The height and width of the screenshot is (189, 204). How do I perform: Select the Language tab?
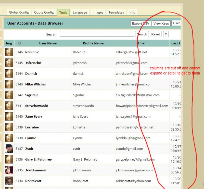pyautogui.click(x=80, y=12)
